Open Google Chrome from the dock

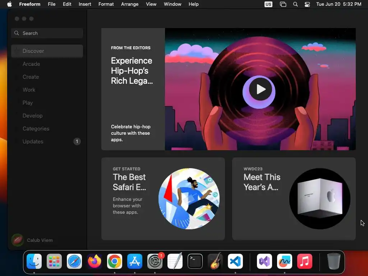[115, 261]
